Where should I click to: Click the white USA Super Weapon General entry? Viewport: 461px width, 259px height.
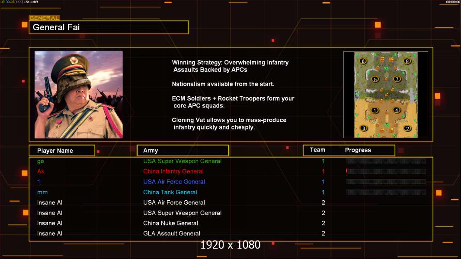click(x=182, y=213)
